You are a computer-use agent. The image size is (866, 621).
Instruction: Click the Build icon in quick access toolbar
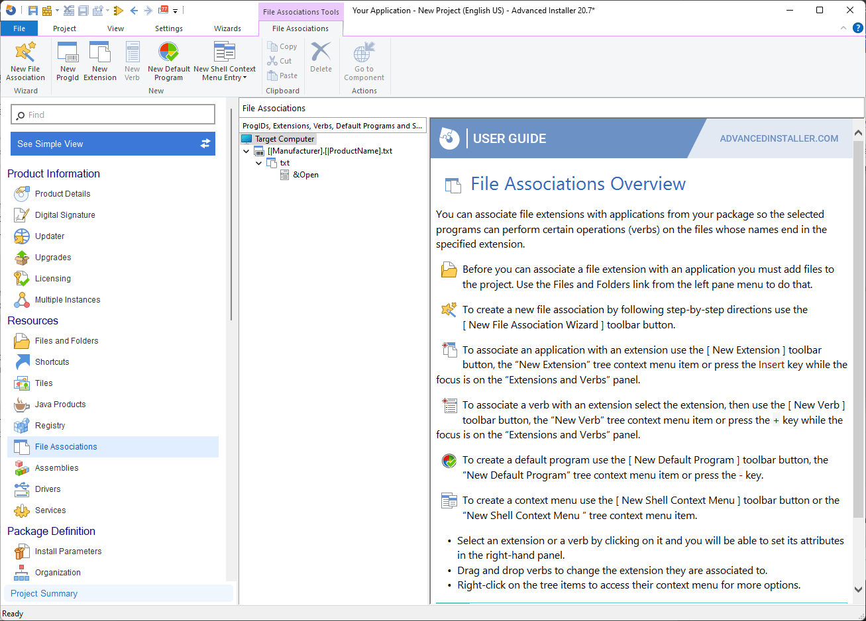[x=47, y=11]
